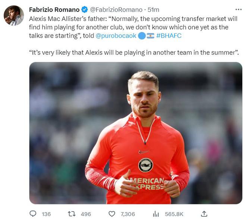Open the #BHAFC hashtag
Screen dimensions: 246x219
(x=169, y=36)
